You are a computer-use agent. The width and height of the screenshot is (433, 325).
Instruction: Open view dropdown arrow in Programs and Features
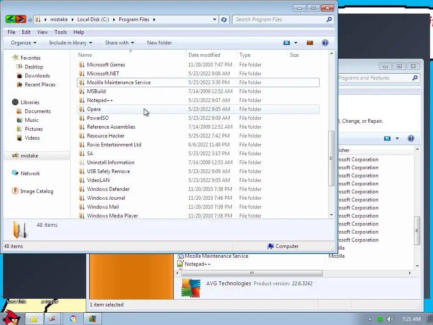coord(397,138)
